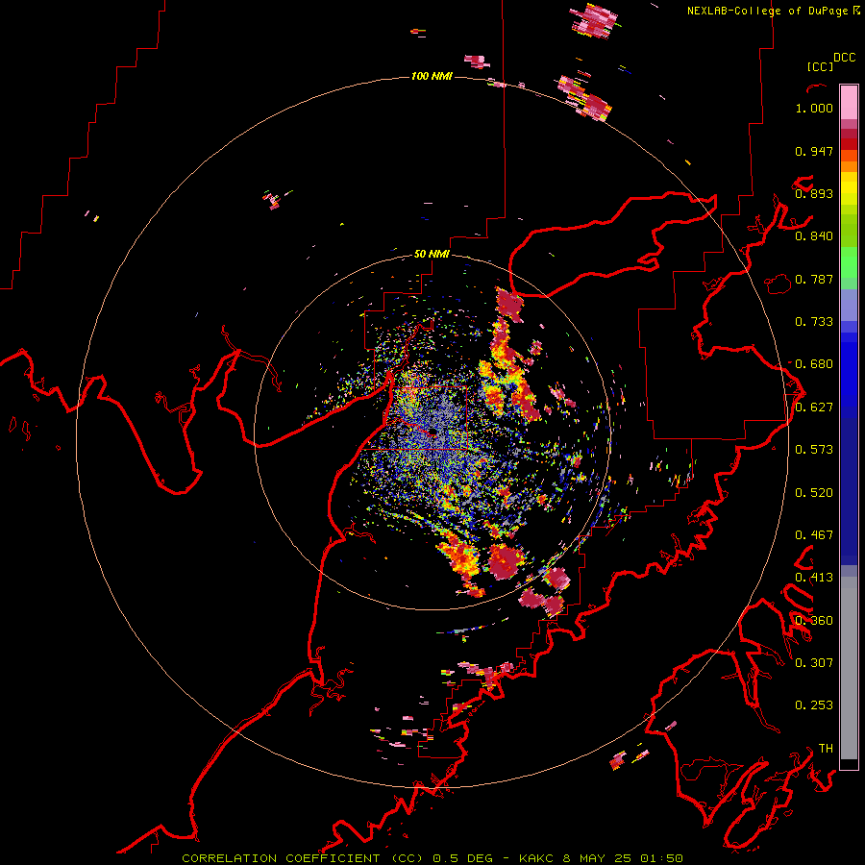The image size is (865, 865).
Task: Click the black radar site dot at center
Action: pos(432,432)
